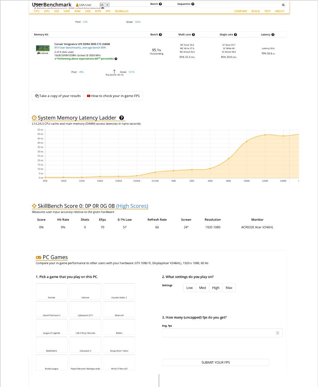
Task: Select the PlayerUnknown's Battlegrounds tile
Action: [x=85, y=362]
